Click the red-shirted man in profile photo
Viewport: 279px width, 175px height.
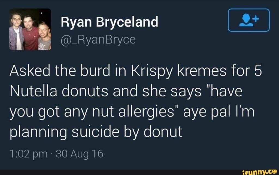[29, 33]
